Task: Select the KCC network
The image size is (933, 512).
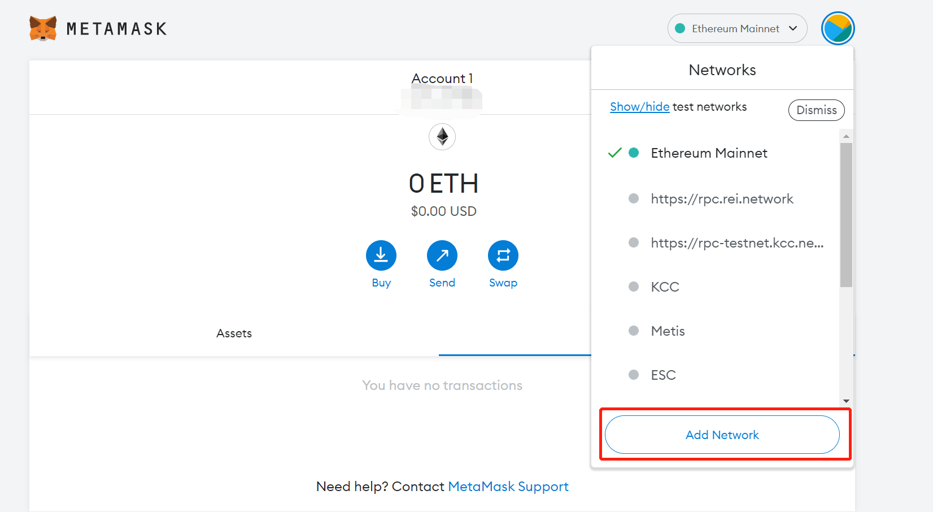Action: click(x=715, y=287)
